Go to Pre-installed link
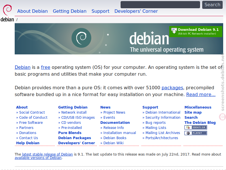The height and width of the screenshot is (170, 226). tap(71, 128)
